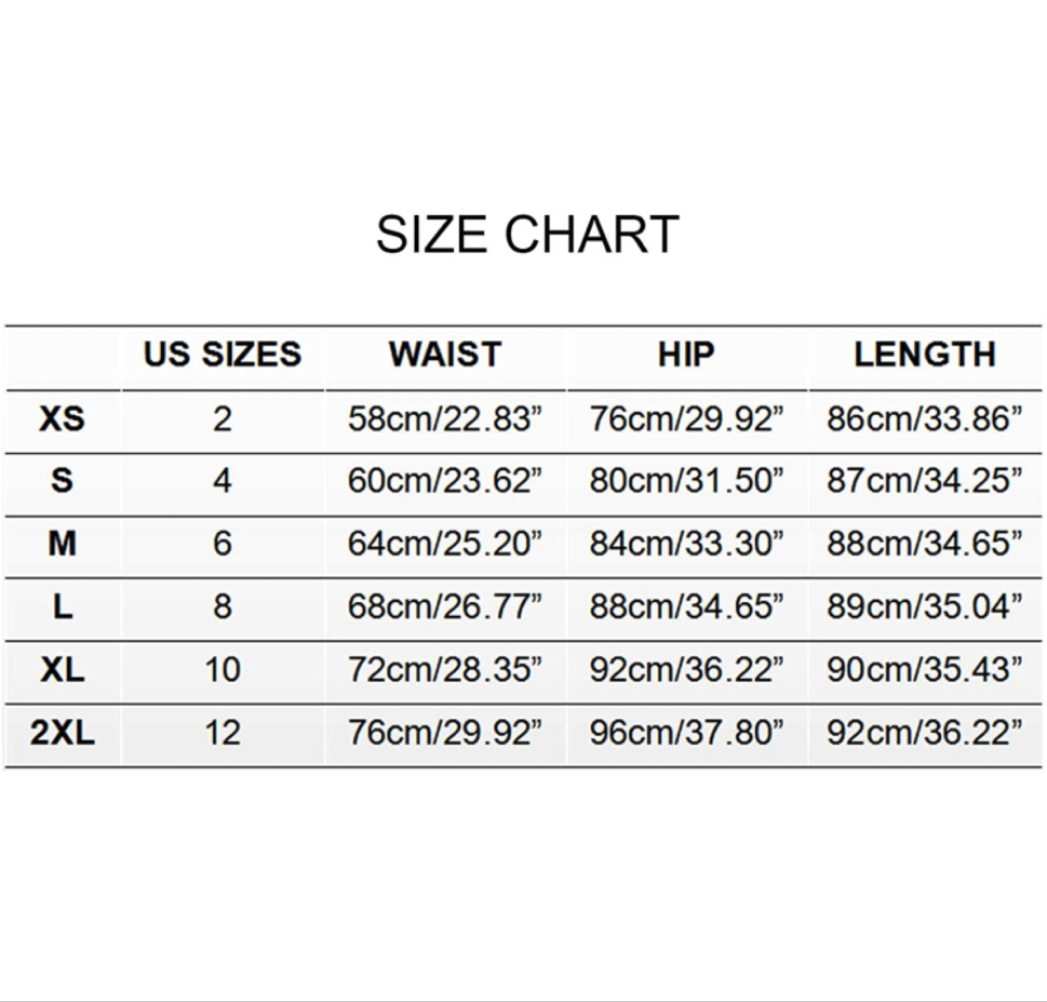Click the 2XL row label
1047x1002 pixels.
(62, 732)
